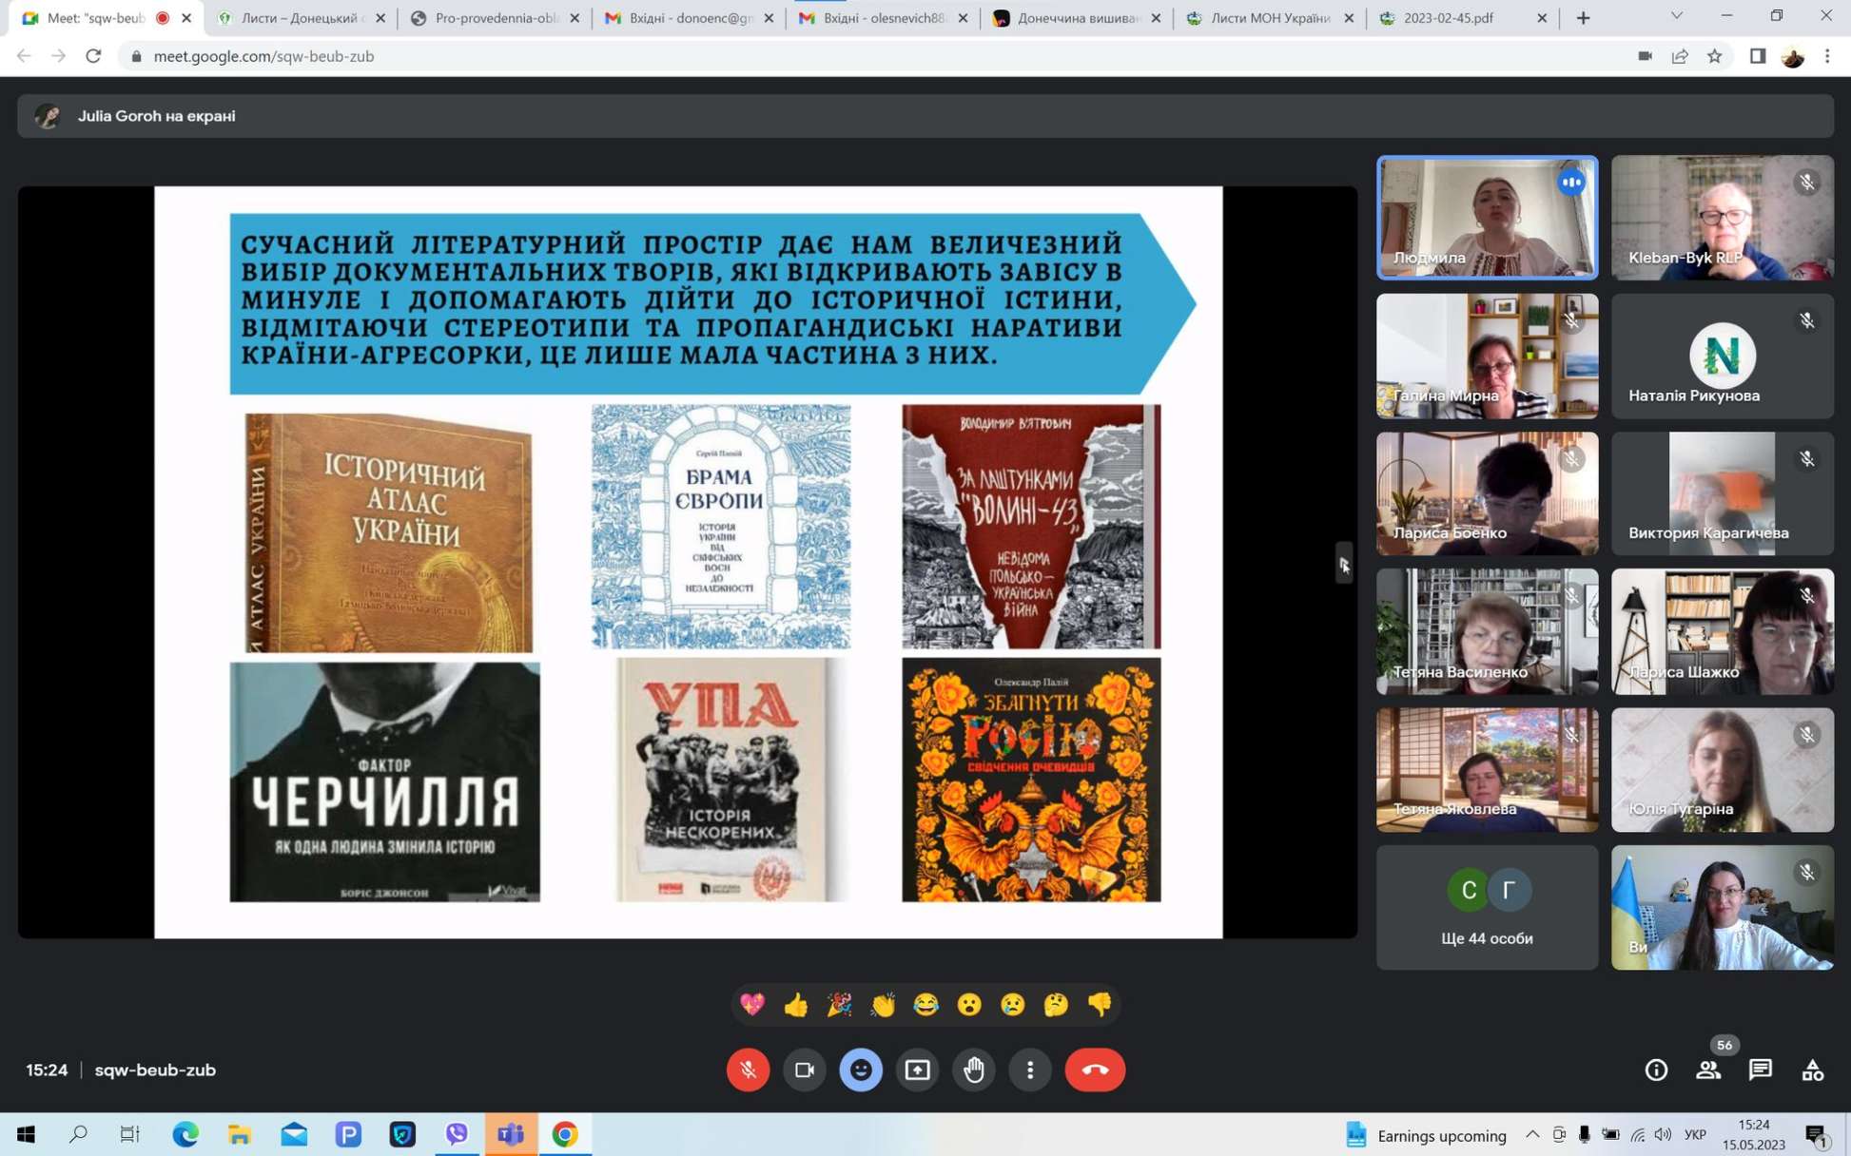Toggle the browser side panel
The image size is (1851, 1156).
click(x=1758, y=56)
